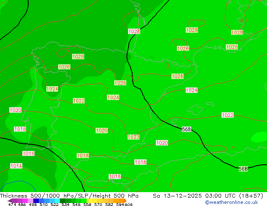This screenshot has width=267, height=206.
Task: Pick the bright yellow legend swatch
Action: (89, 201)
